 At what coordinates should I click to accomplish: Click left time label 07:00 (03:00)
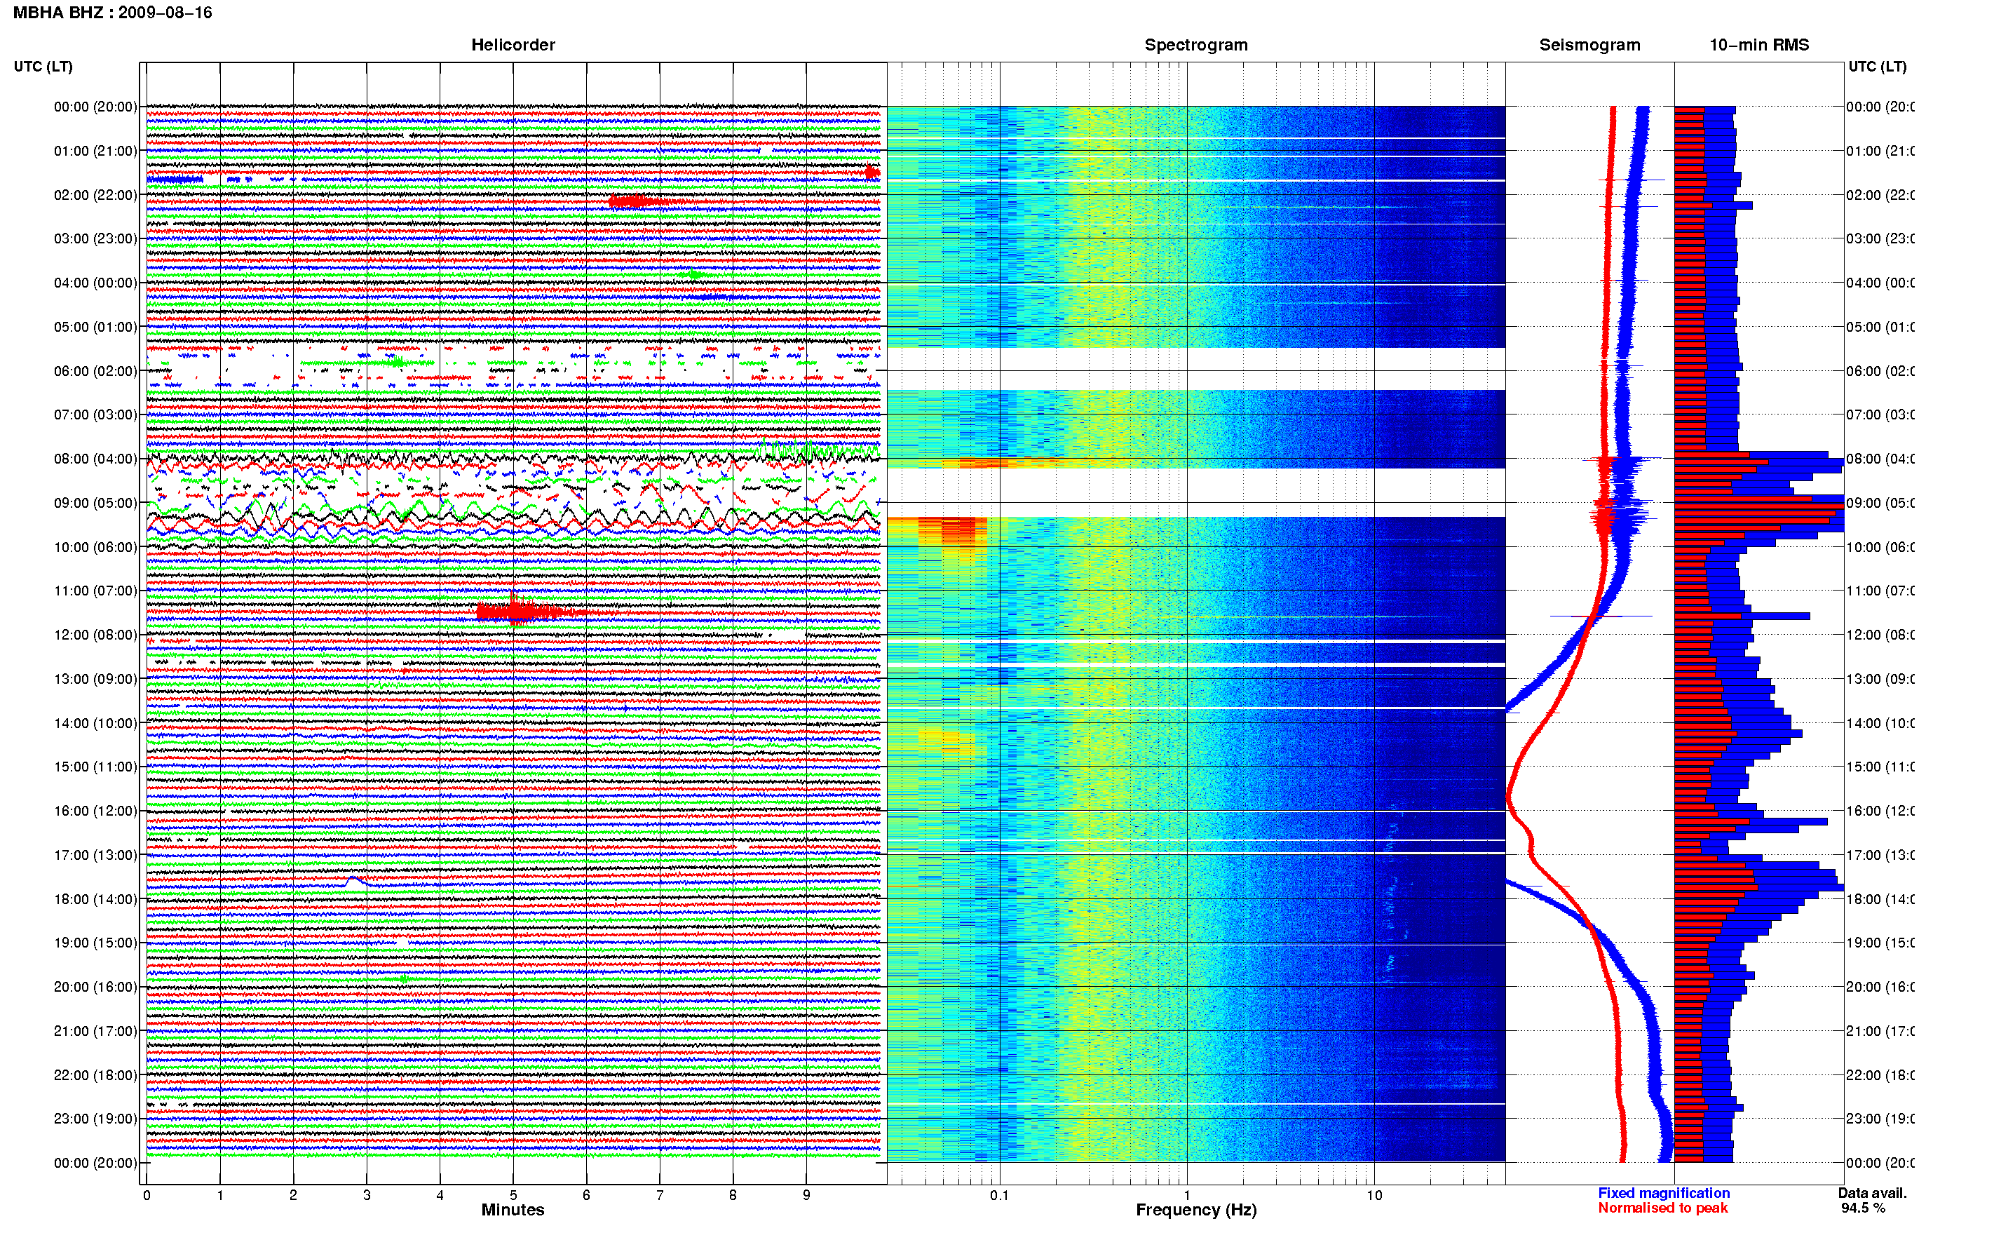pos(95,414)
